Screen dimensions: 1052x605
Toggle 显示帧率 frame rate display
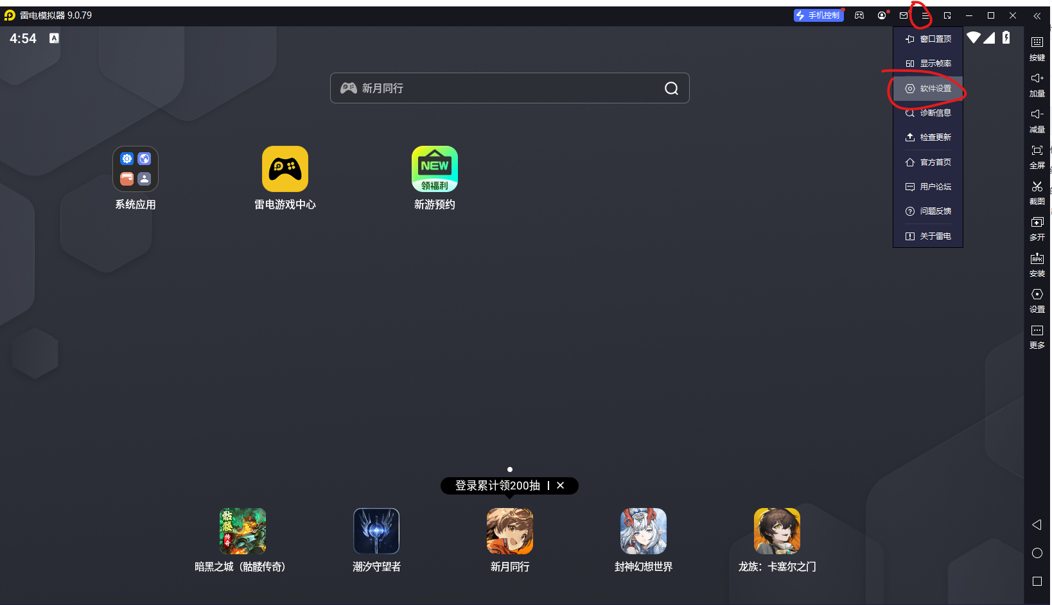[x=928, y=64]
